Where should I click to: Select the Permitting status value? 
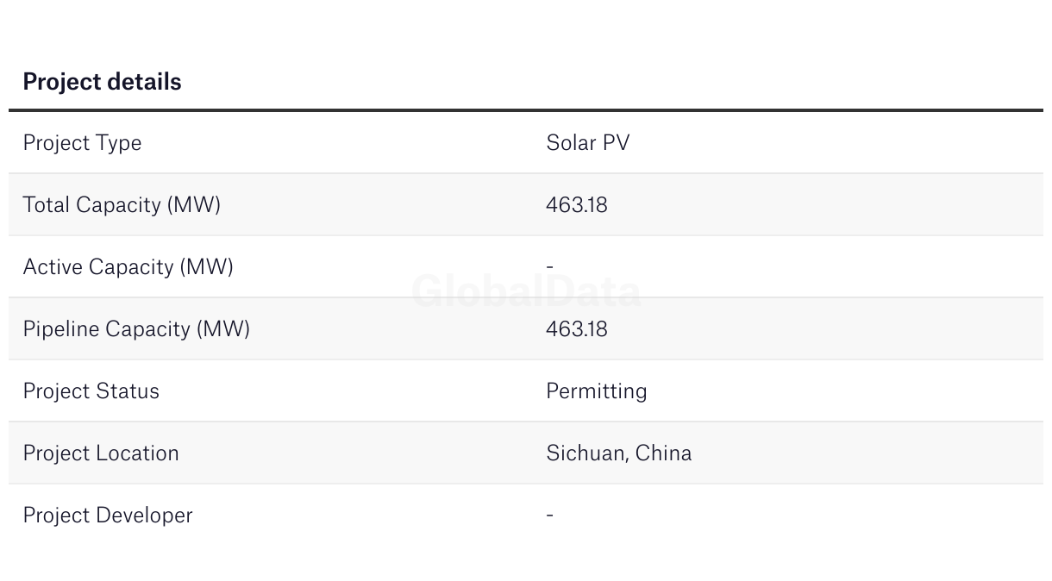tap(597, 391)
